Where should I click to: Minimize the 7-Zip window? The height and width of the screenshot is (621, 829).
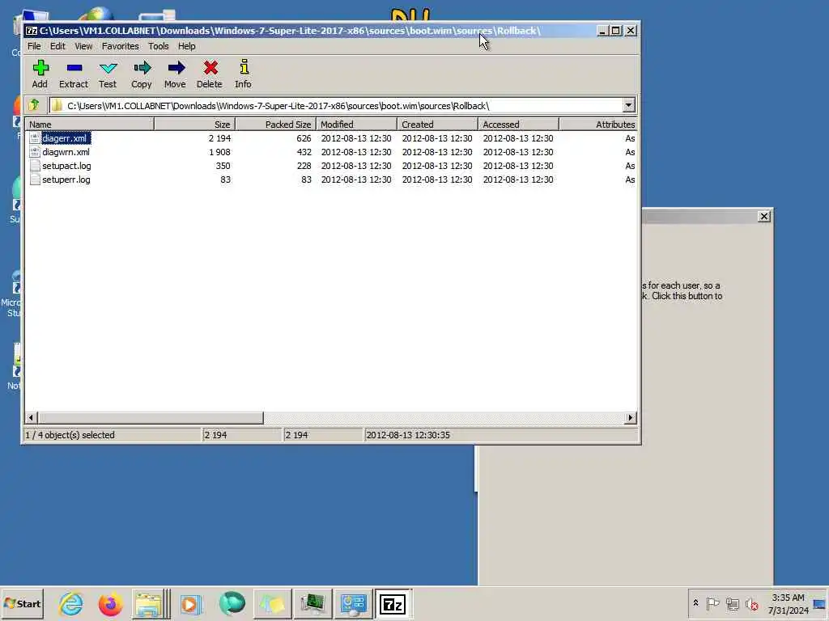(602, 31)
